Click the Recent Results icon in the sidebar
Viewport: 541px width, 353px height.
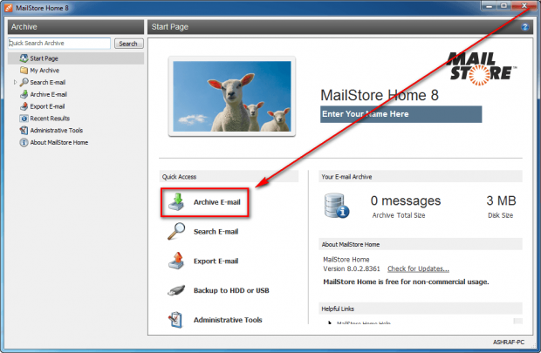[x=24, y=119]
